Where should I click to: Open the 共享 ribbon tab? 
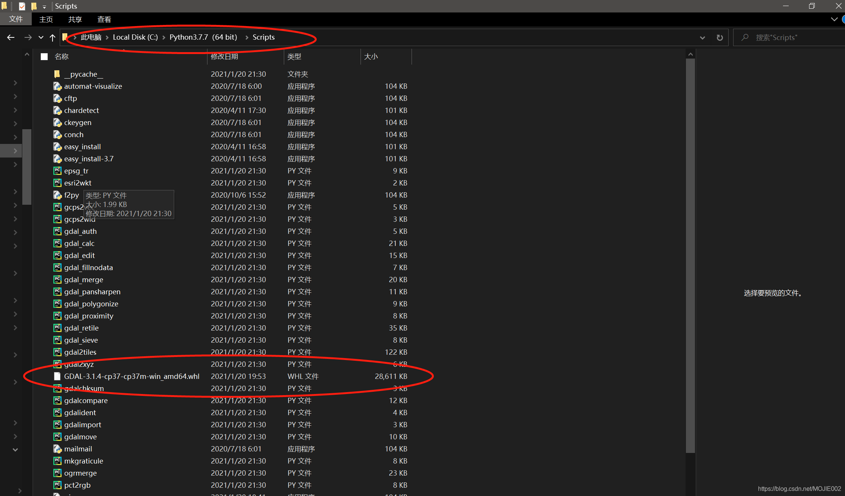pos(75,19)
